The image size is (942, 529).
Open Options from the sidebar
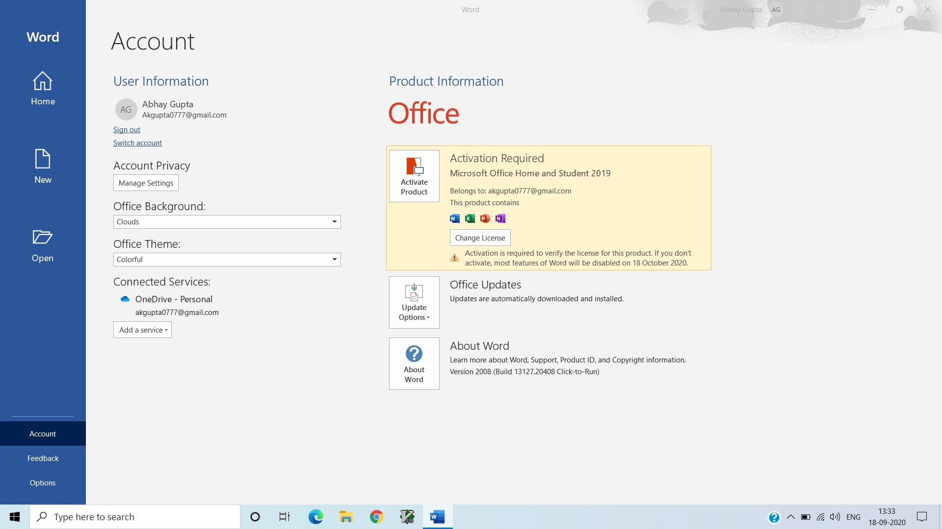43,483
